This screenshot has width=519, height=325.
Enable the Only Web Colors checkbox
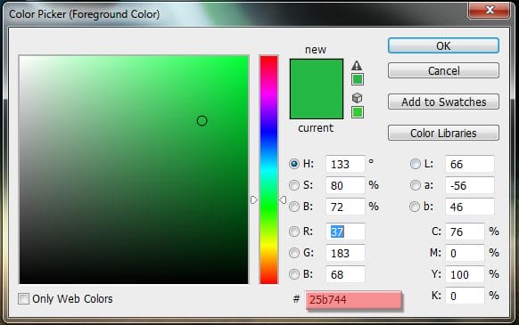click(23, 299)
